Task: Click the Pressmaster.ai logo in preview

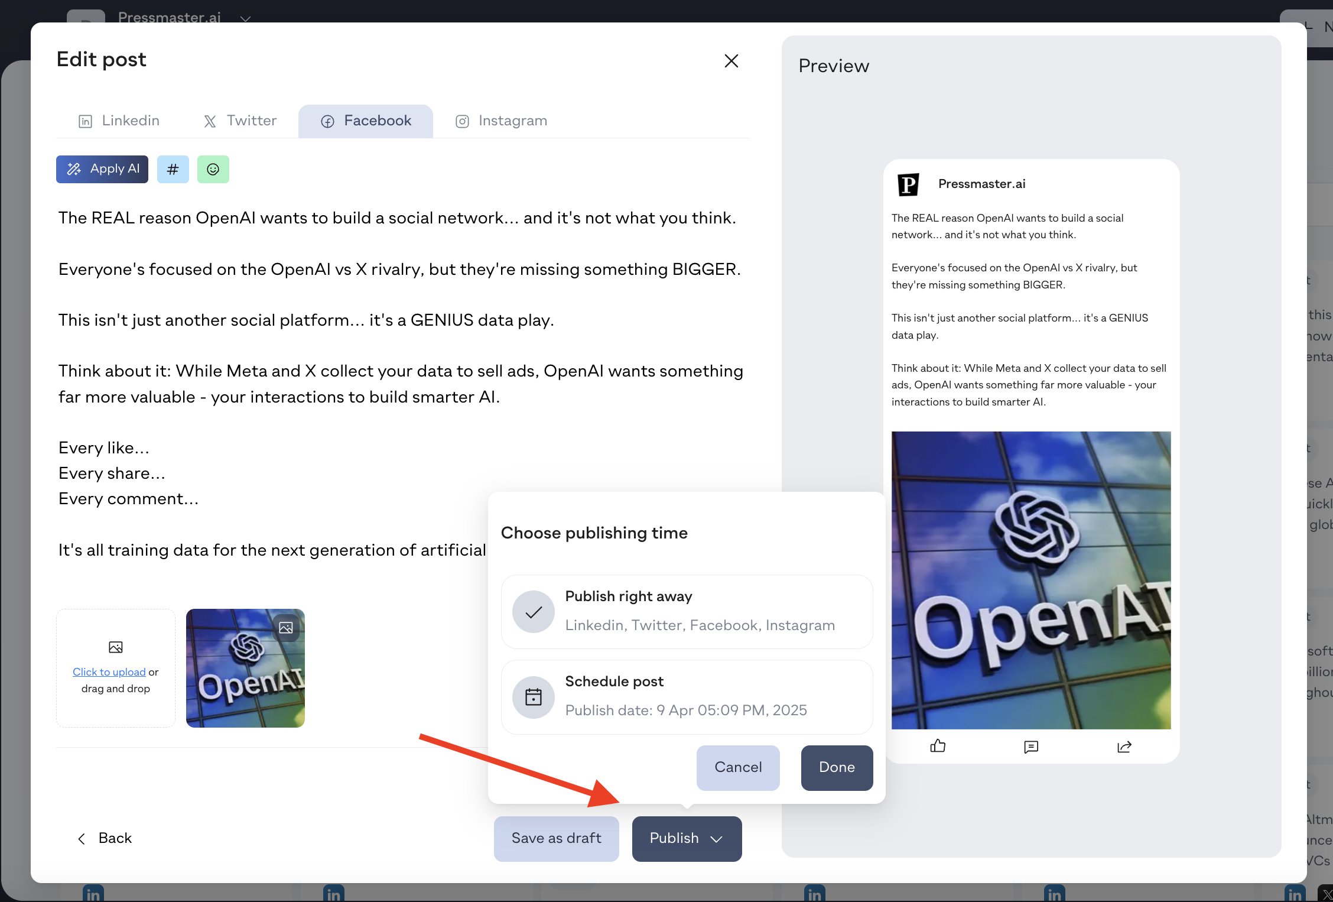Action: pyautogui.click(x=908, y=184)
